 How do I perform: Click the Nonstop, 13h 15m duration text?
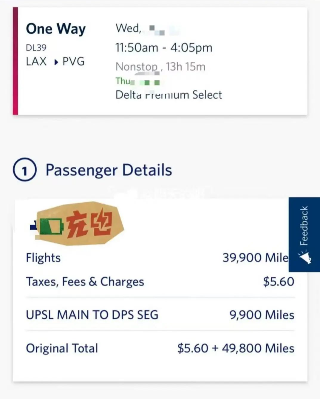[x=160, y=66]
